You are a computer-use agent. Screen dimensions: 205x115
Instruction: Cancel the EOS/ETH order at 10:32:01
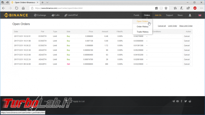tap(187, 36)
